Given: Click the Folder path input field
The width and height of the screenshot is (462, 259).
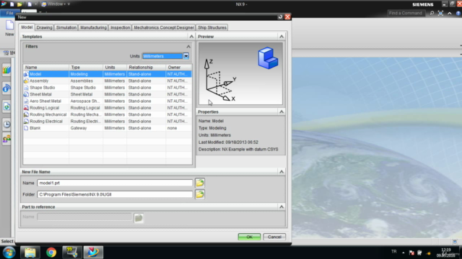Looking at the screenshot, I should (115, 194).
